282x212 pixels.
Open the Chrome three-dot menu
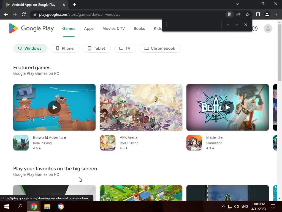[276, 14]
